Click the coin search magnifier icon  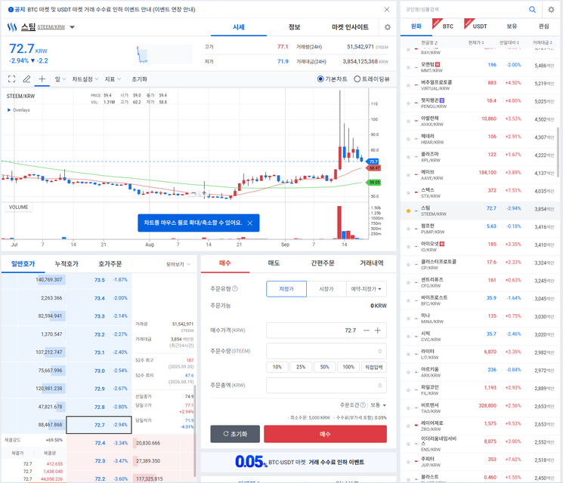pyautogui.click(x=532, y=10)
